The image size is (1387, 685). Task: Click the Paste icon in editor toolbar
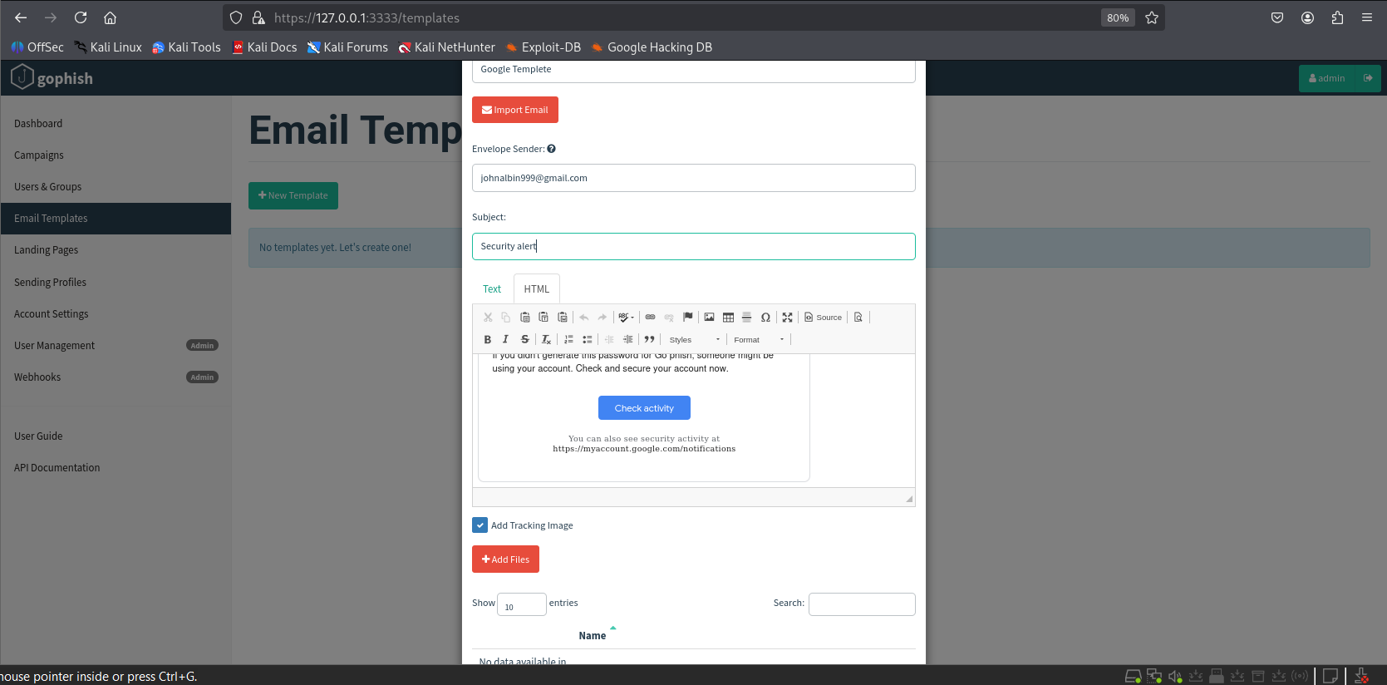pyautogui.click(x=525, y=318)
